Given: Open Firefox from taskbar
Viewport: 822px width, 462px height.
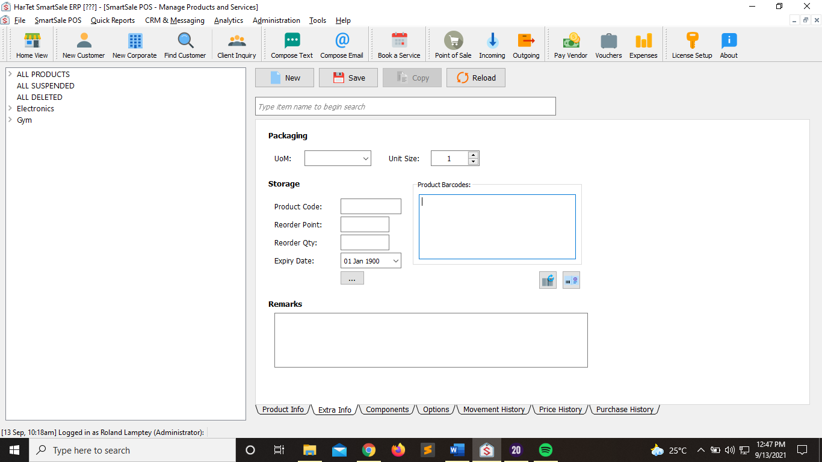Looking at the screenshot, I should (x=398, y=450).
